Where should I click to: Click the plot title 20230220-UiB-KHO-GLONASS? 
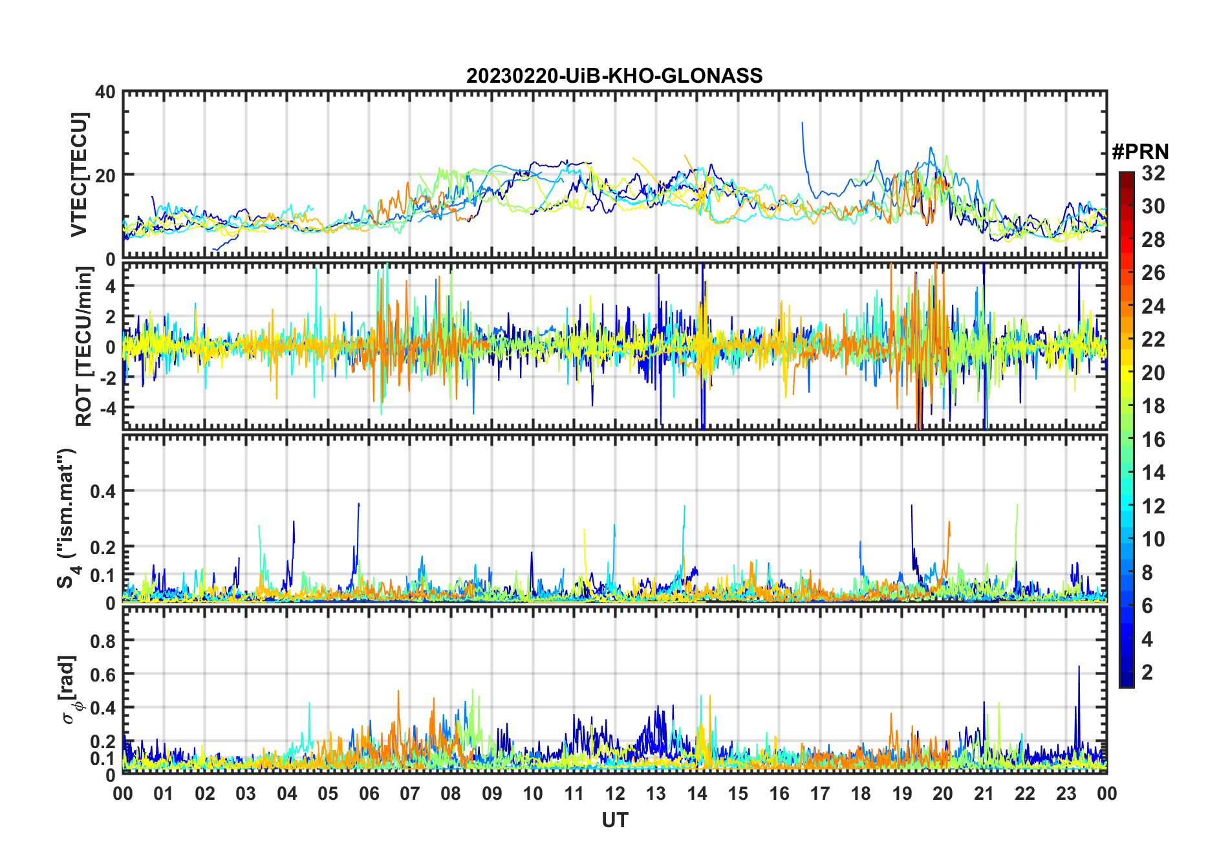pos(614,76)
